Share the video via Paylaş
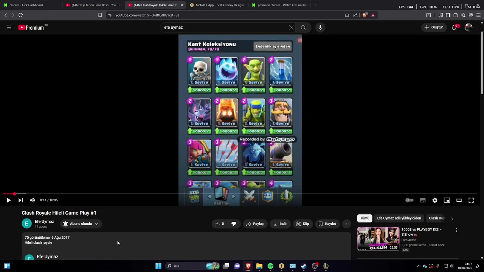Image resolution: width=484 pixels, height=272 pixels. pyautogui.click(x=255, y=224)
